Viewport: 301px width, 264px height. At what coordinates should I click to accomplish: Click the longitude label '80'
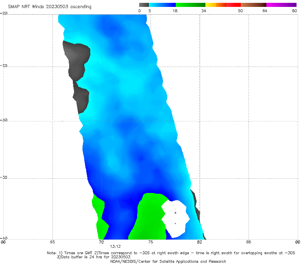(x=199, y=242)
